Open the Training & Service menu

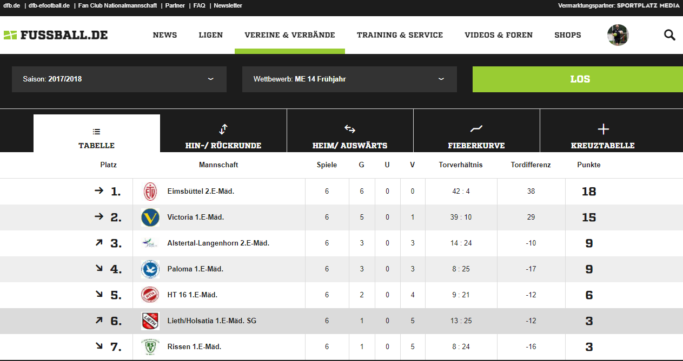[x=400, y=35]
